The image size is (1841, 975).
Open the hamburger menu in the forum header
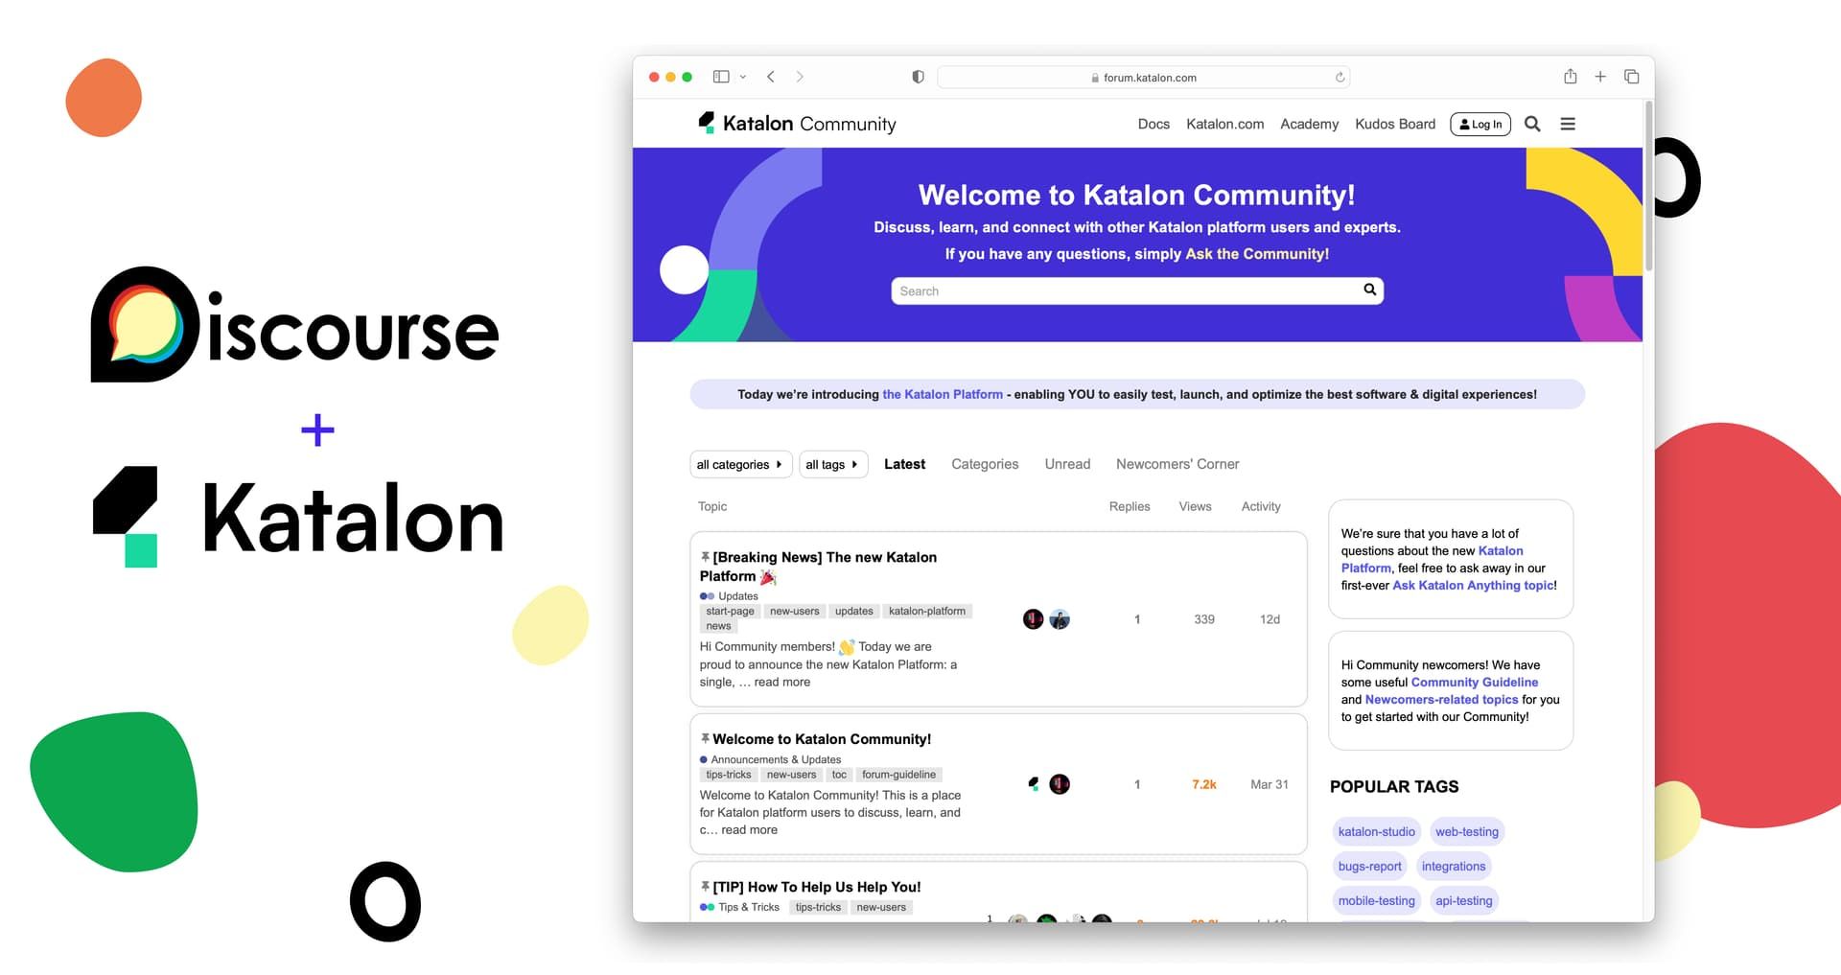tap(1568, 124)
